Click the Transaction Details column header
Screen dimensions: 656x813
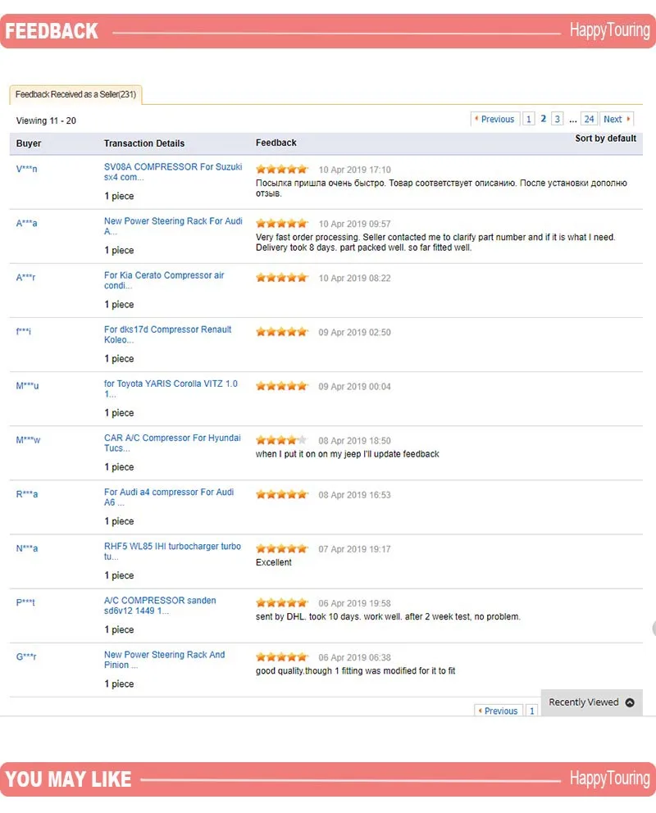(144, 143)
